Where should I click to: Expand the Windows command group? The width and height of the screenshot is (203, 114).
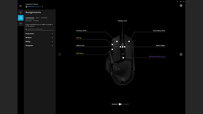click(x=39, y=38)
